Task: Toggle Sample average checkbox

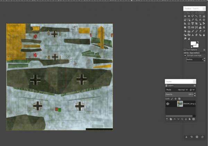Action: tap(185, 55)
